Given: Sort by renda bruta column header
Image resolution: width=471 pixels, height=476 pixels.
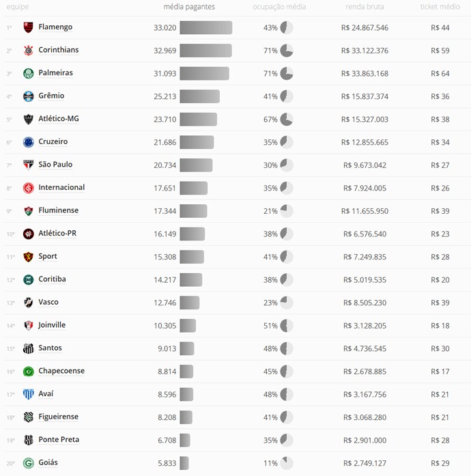Looking at the screenshot, I should tap(365, 7).
